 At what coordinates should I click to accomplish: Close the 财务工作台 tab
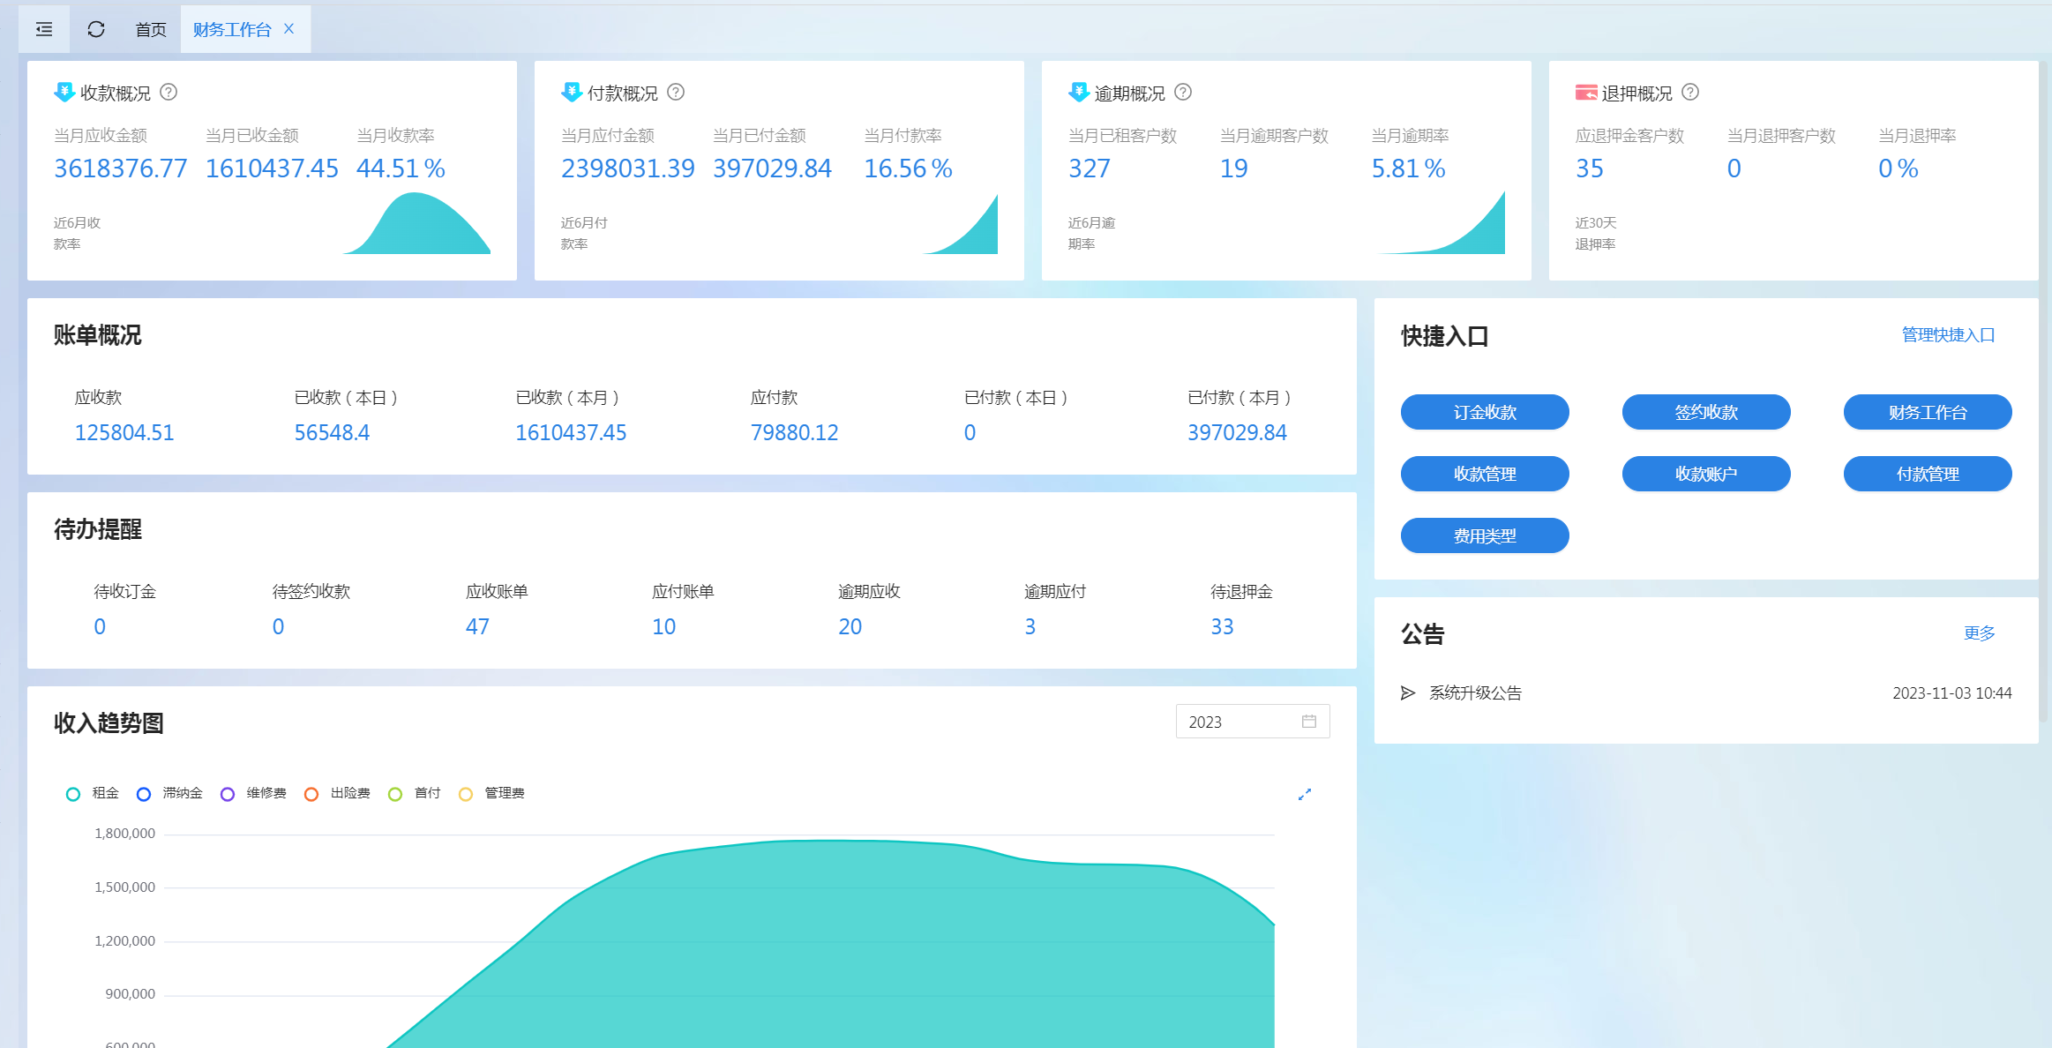click(x=288, y=29)
